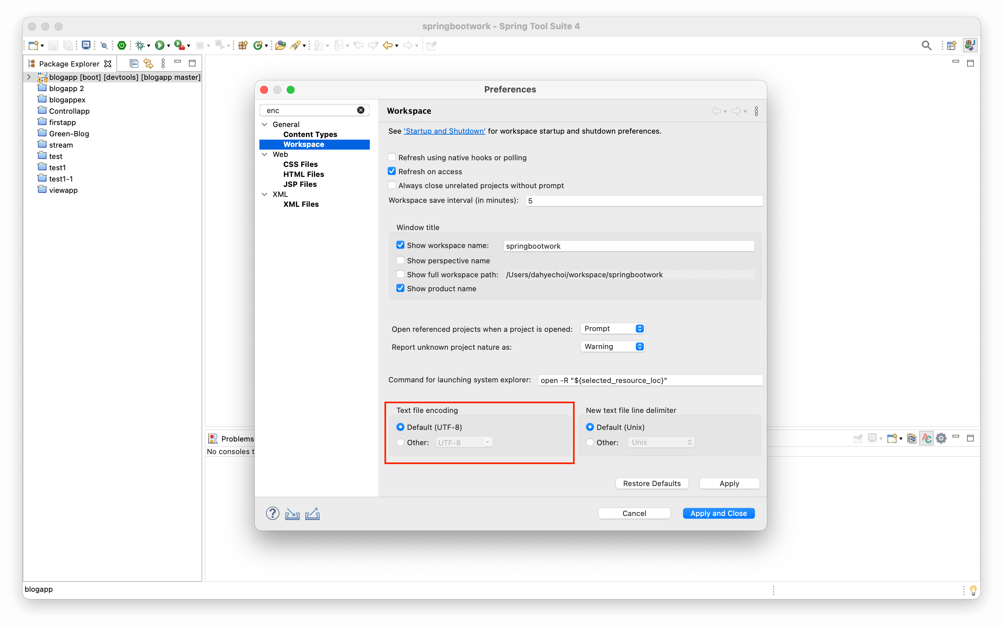Select Default (Unix) line delimiter radio
1003x627 pixels.
pos(590,427)
